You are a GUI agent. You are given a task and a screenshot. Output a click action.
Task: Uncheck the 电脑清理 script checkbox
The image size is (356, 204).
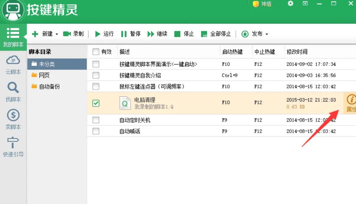(96, 103)
